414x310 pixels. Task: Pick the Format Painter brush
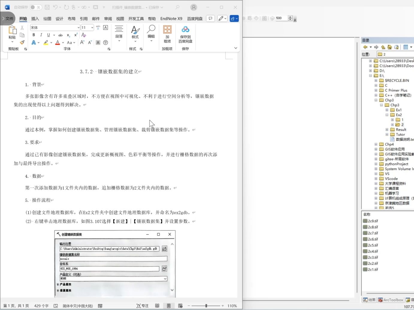[22, 42]
